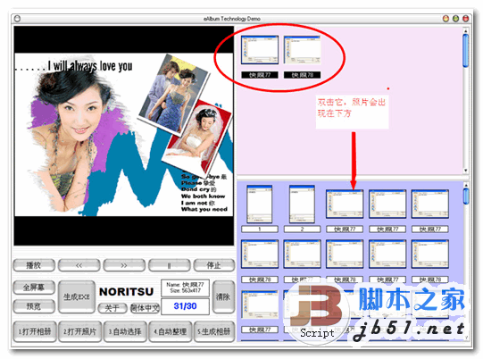Click the 2打开照片 open photos button

[x=79, y=331]
